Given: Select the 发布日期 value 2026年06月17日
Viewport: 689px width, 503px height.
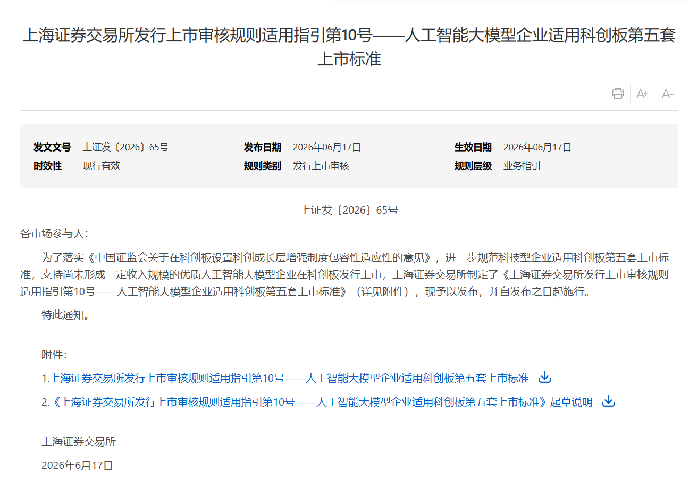Looking at the screenshot, I should (x=327, y=147).
